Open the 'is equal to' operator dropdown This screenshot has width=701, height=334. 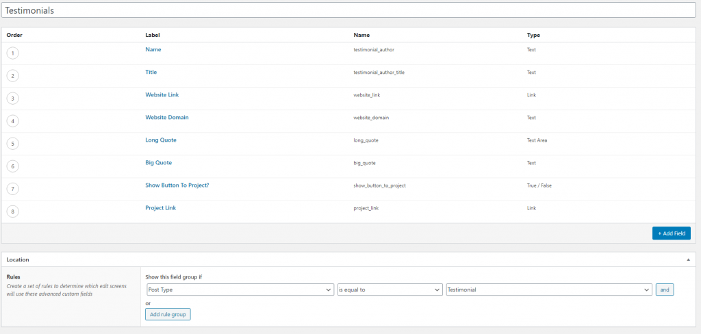[390, 290]
